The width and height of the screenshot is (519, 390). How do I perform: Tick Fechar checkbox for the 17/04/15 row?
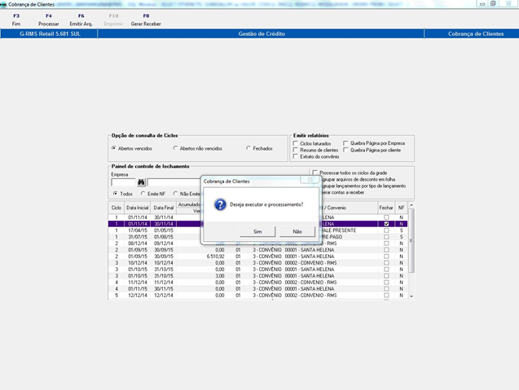coord(386,230)
